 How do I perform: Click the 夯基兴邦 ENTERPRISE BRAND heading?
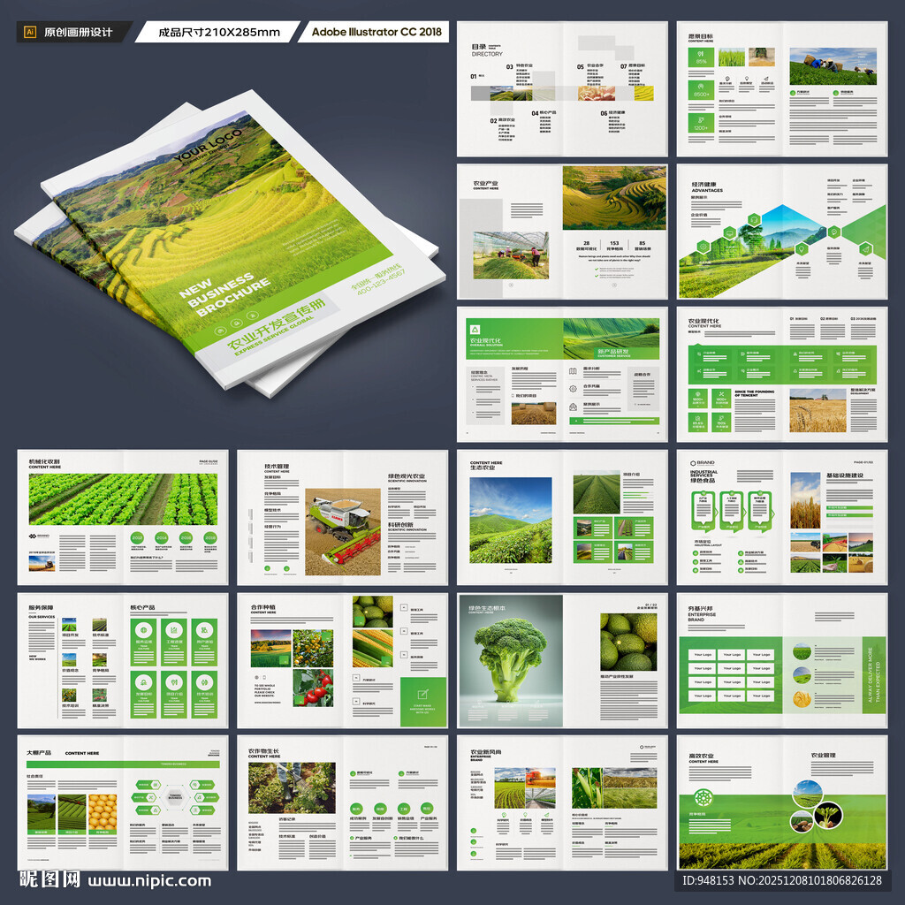(700, 613)
